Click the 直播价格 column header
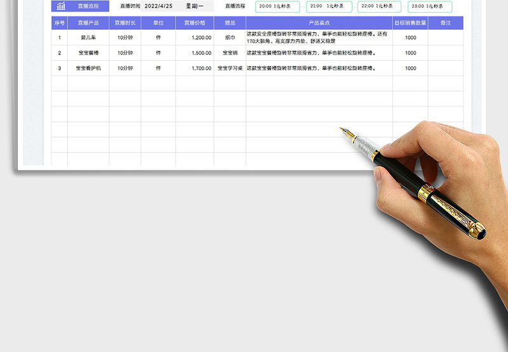Viewport: 508px width, 352px height. click(x=194, y=23)
